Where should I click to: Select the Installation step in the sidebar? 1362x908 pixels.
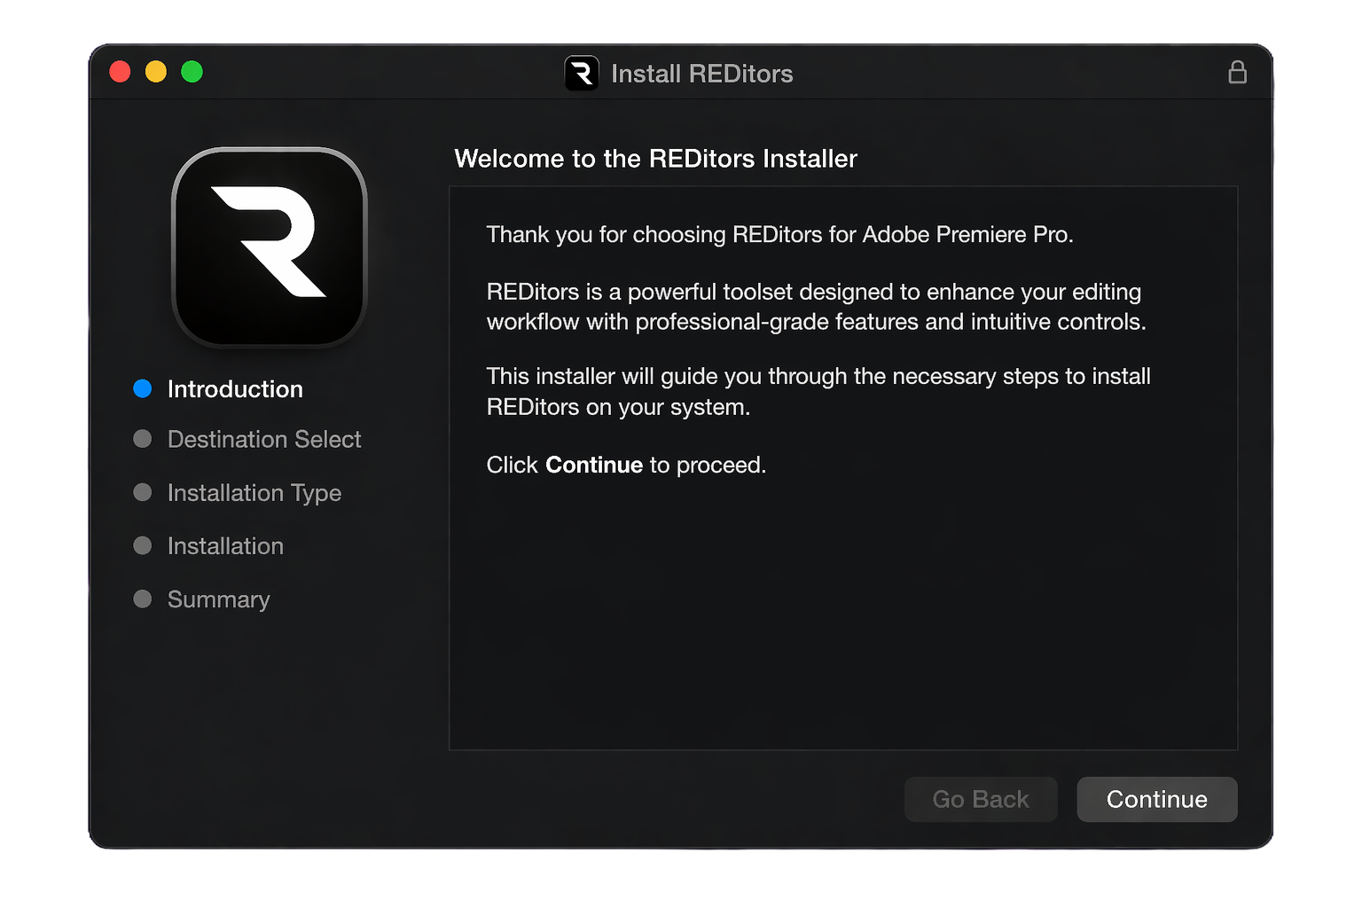tap(224, 546)
